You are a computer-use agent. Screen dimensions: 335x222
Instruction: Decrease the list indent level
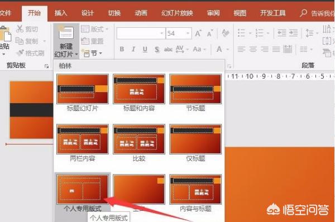[x=281, y=33]
